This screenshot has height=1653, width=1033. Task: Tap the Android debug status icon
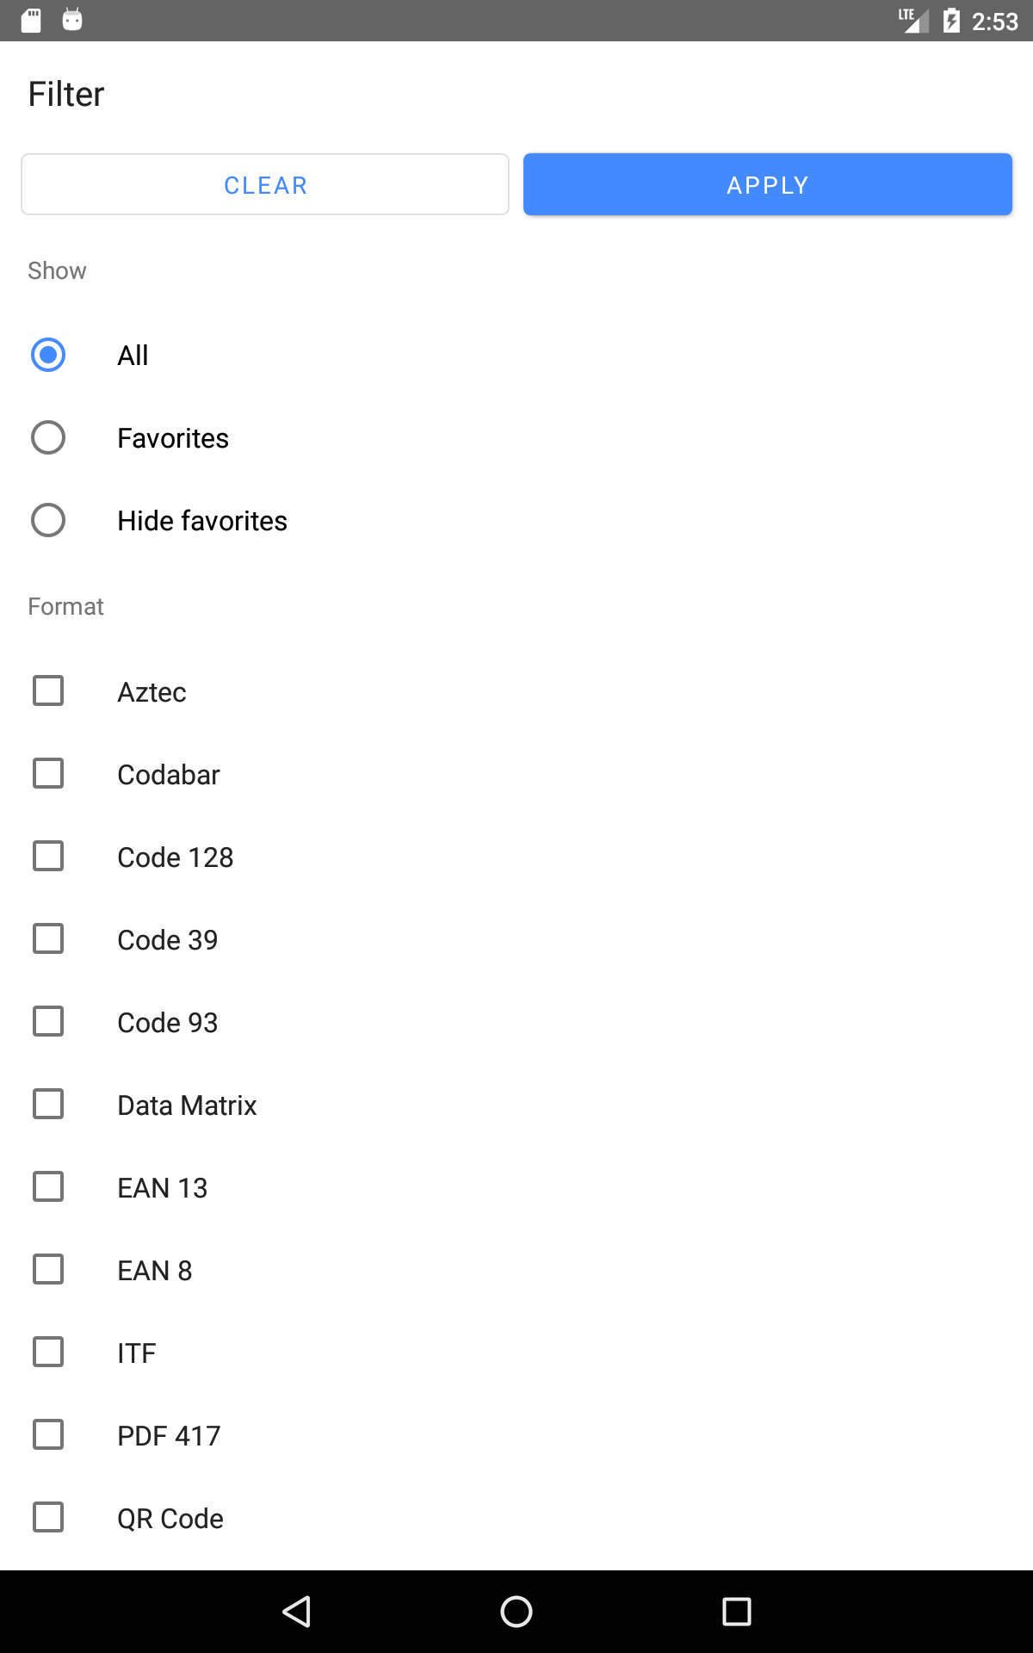[x=72, y=20]
